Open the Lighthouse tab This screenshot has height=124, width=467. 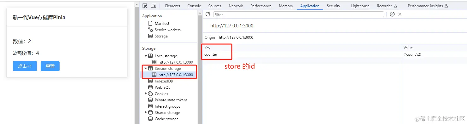360,6
